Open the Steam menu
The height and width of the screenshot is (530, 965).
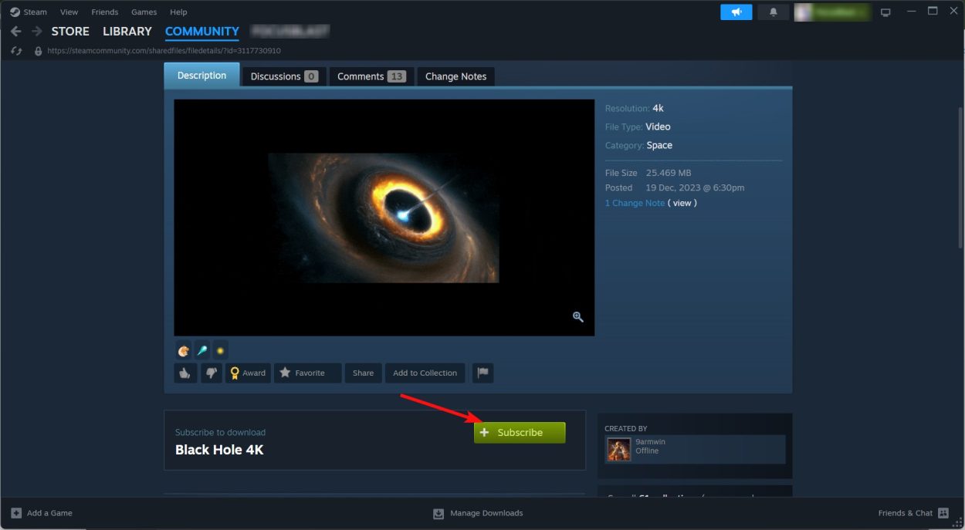[x=29, y=12]
